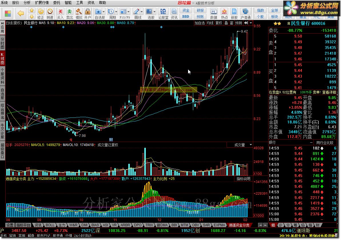Click the down arrow toolbar icon
The image size is (341, 240).
tap(32, 16)
